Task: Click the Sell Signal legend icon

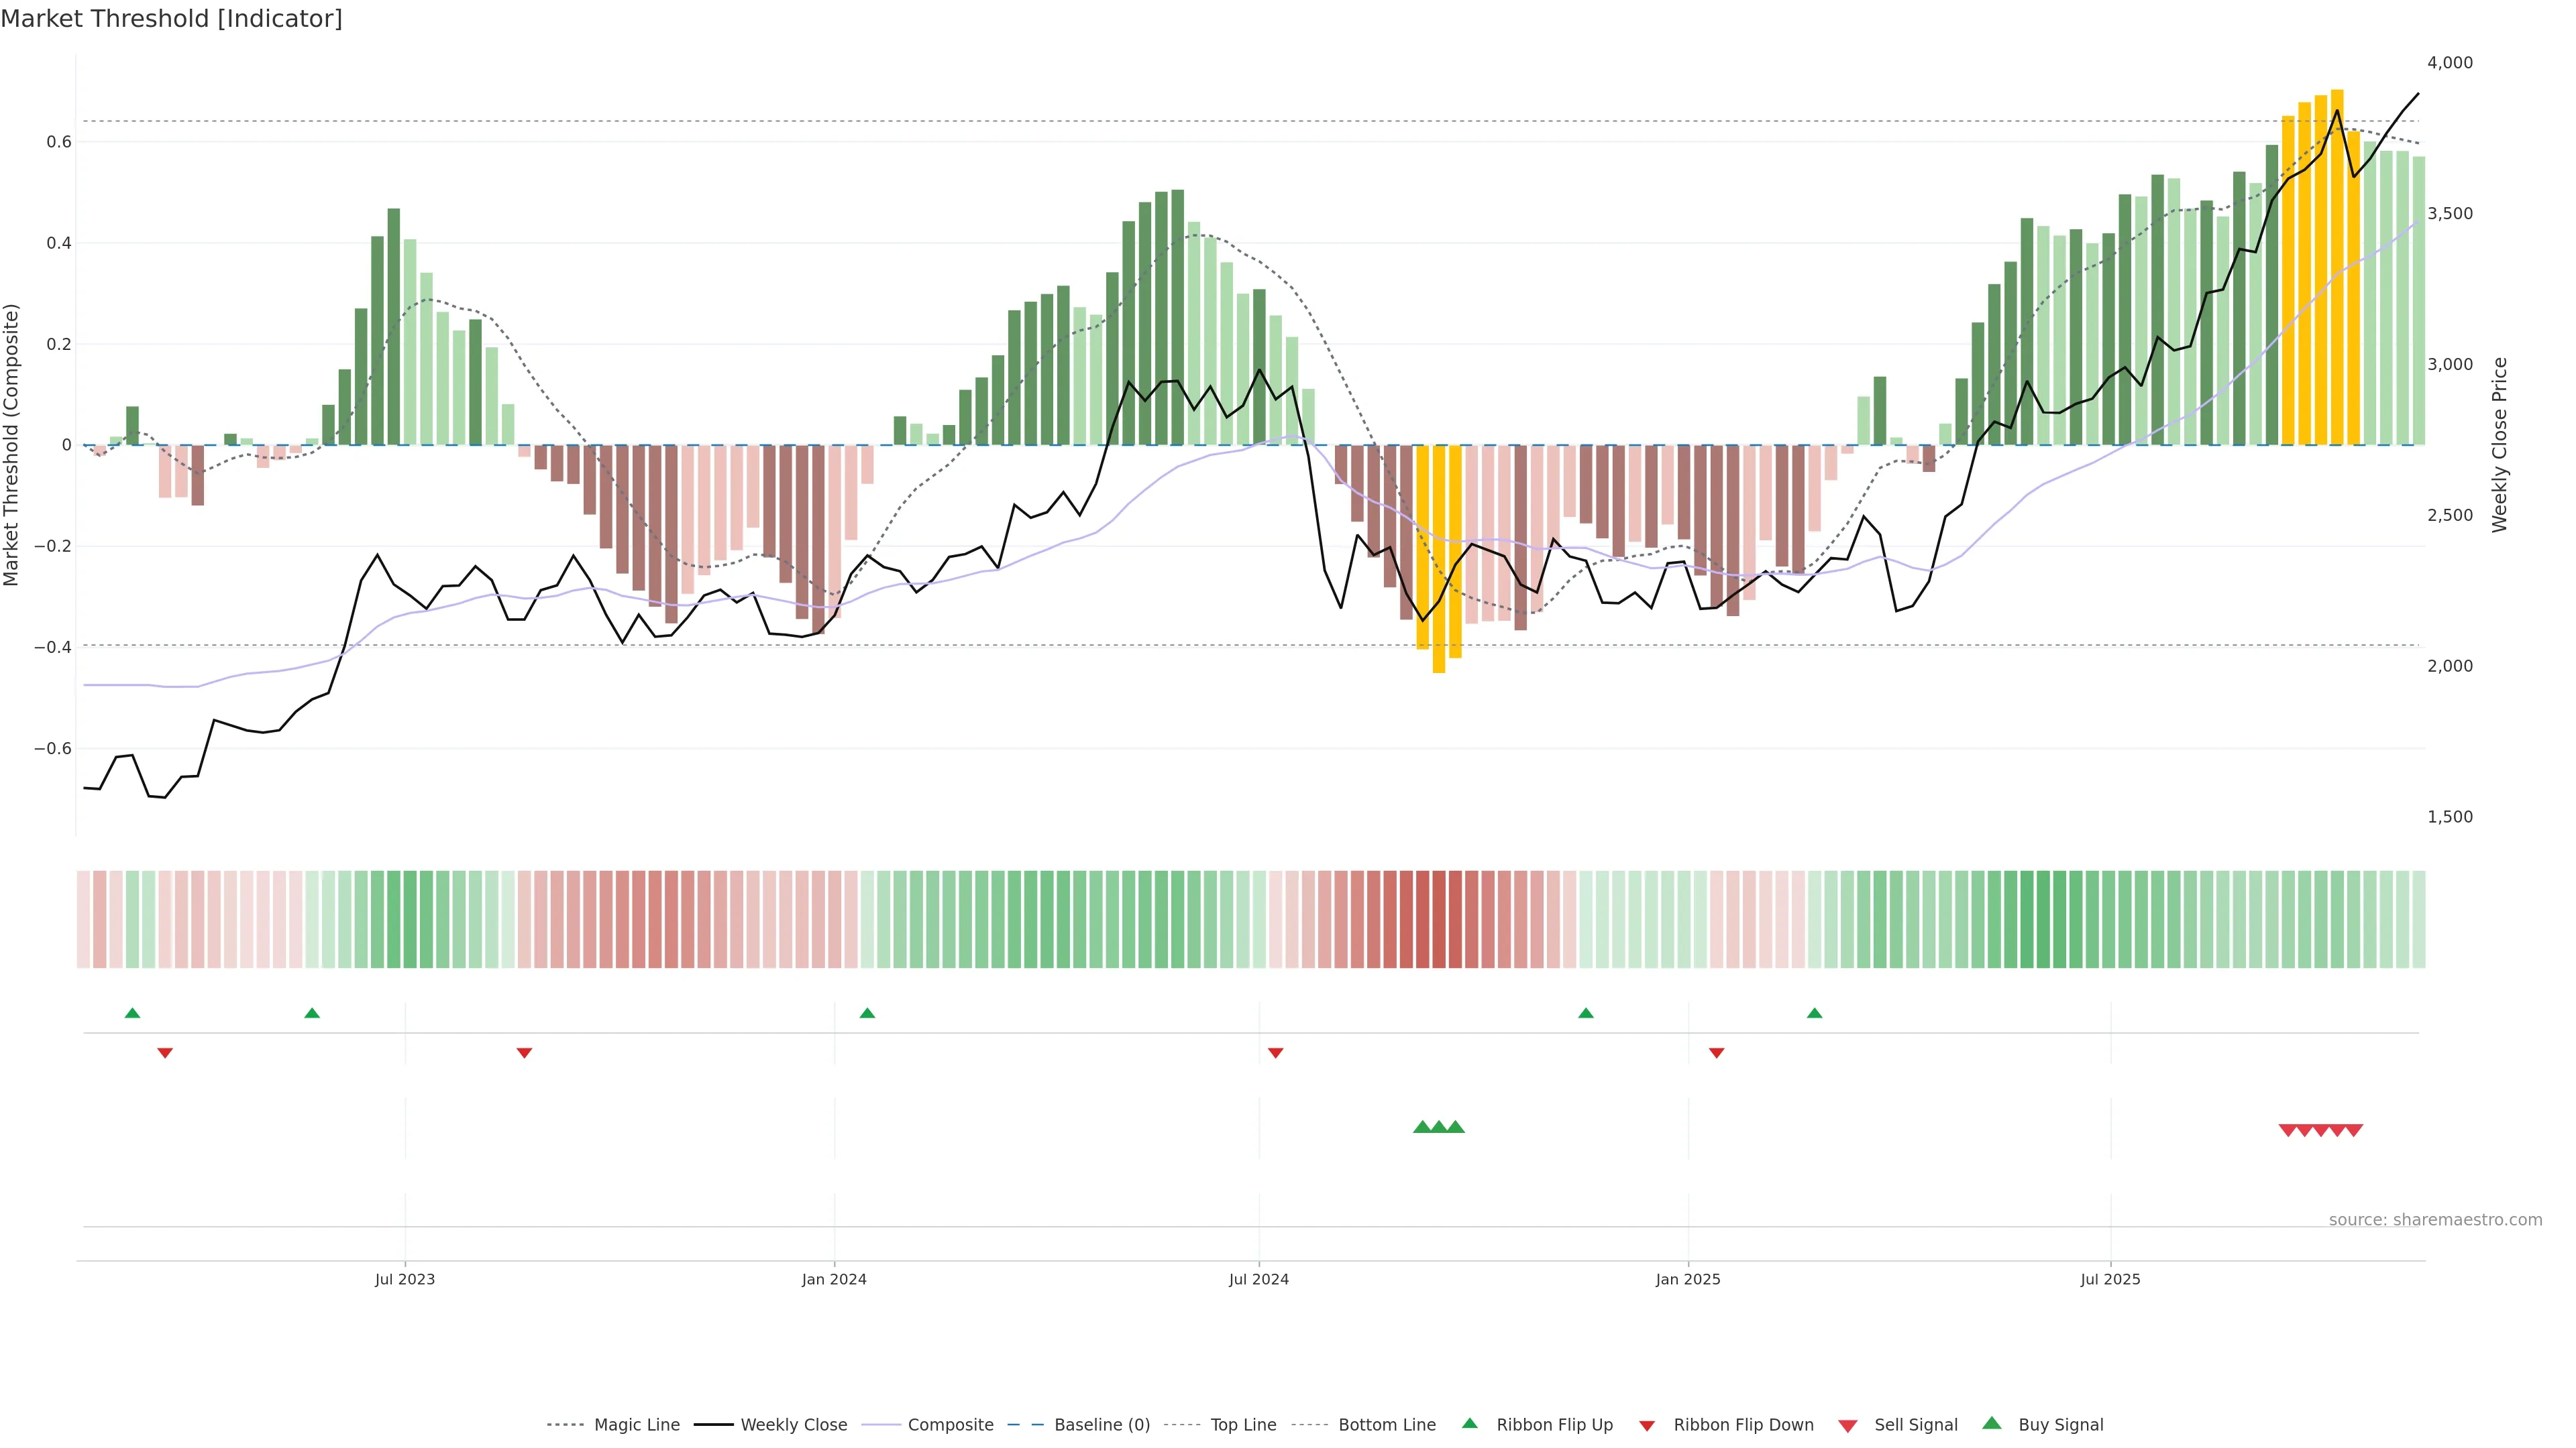Action: [x=1848, y=1426]
